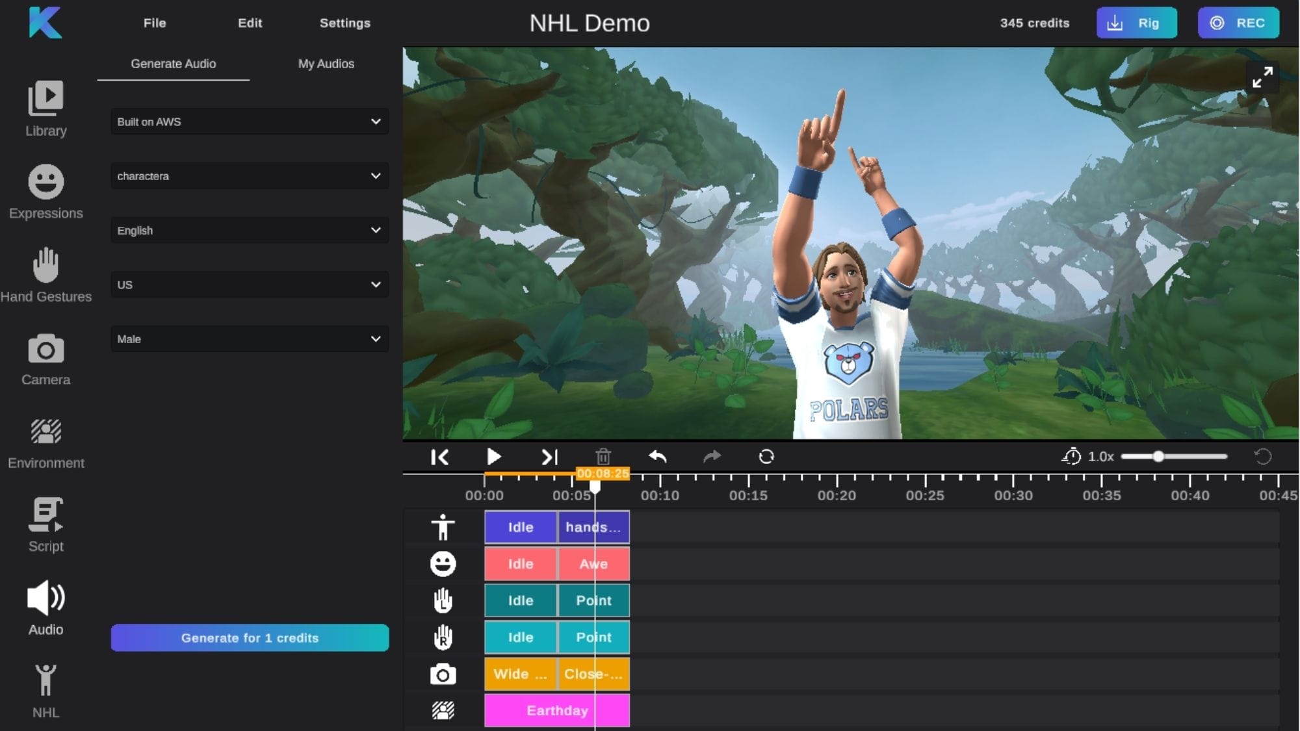Select the Hand Gestures tool
1300x731 pixels.
[x=45, y=273]
